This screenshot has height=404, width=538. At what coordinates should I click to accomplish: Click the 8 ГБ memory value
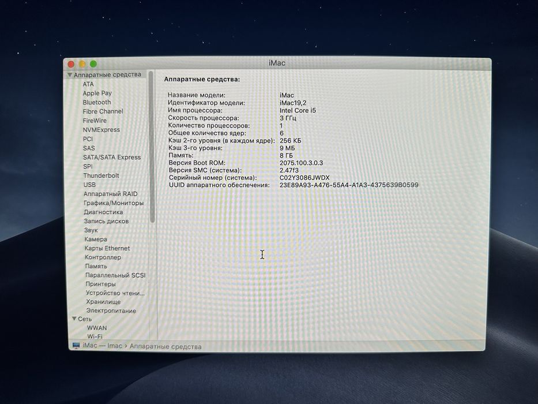[286, 155]
